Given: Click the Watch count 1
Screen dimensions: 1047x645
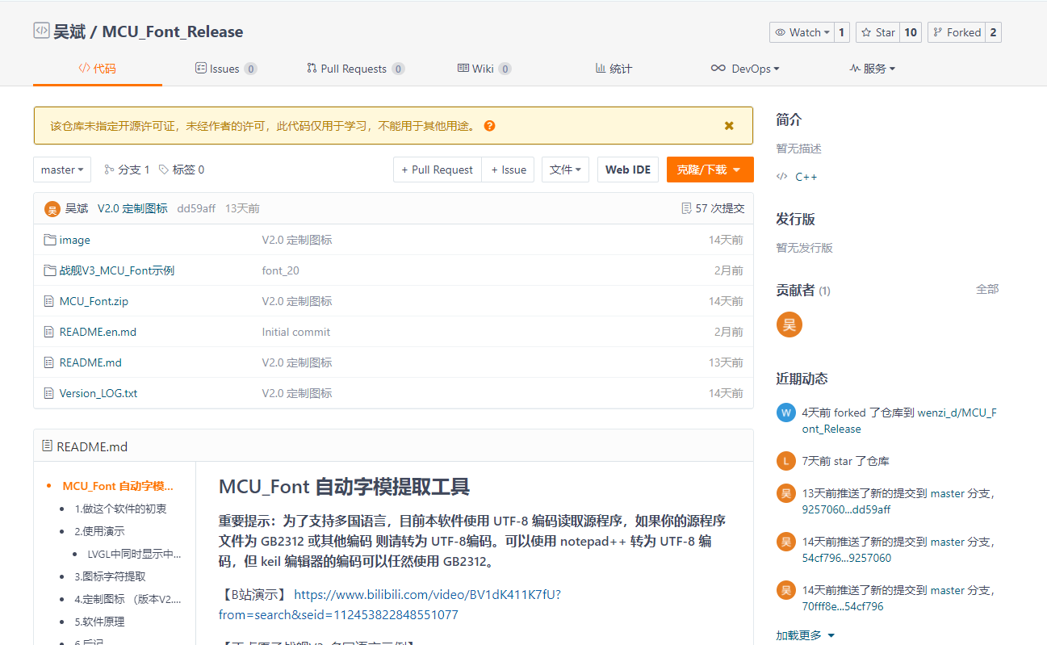Looking at the screenshot, I should (841, 32).
